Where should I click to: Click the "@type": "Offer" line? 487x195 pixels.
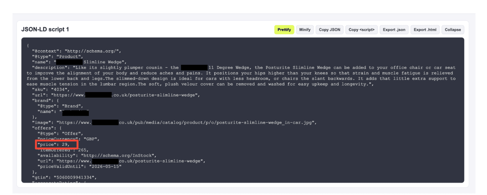[x=61, y=133]
